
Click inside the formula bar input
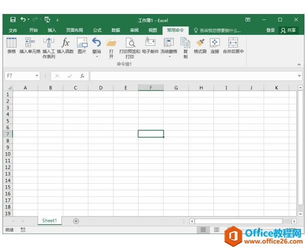[x=193, y=76]
